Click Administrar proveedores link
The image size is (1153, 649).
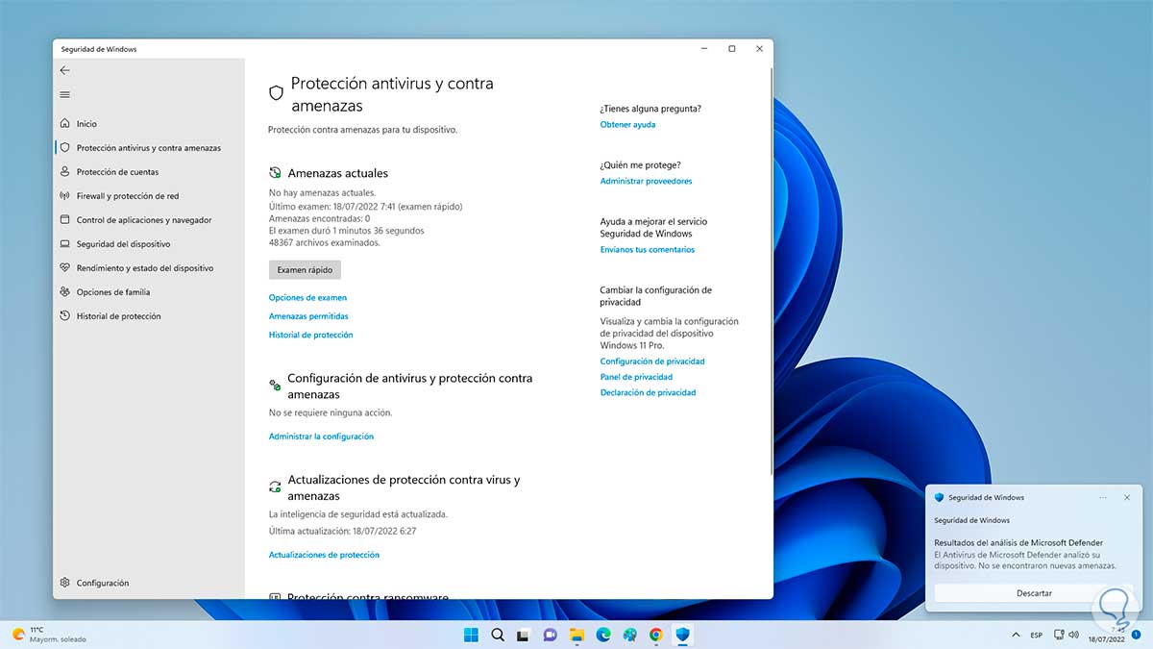pos(646,181)
